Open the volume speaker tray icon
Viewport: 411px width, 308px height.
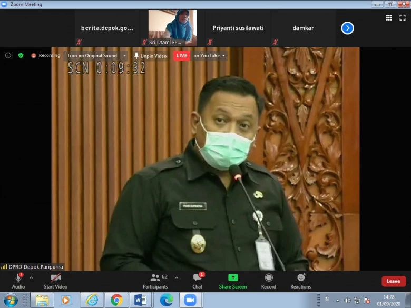pos(347,301)
